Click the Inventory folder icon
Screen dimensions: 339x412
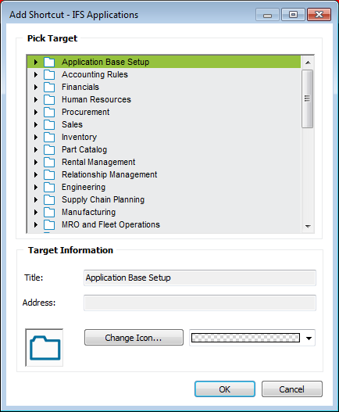49,137
